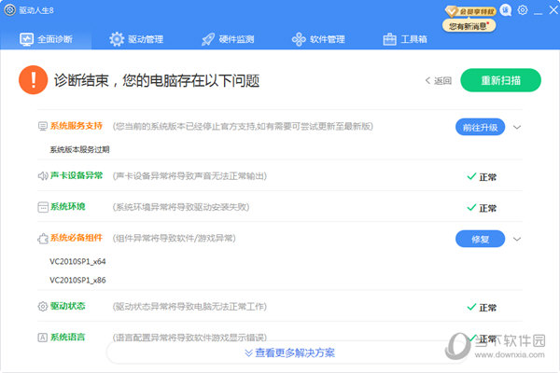The height and width of the screenshot is (373, 560).
Task: Open the feedback chat bubble icon
Action: tap(505, 10)
